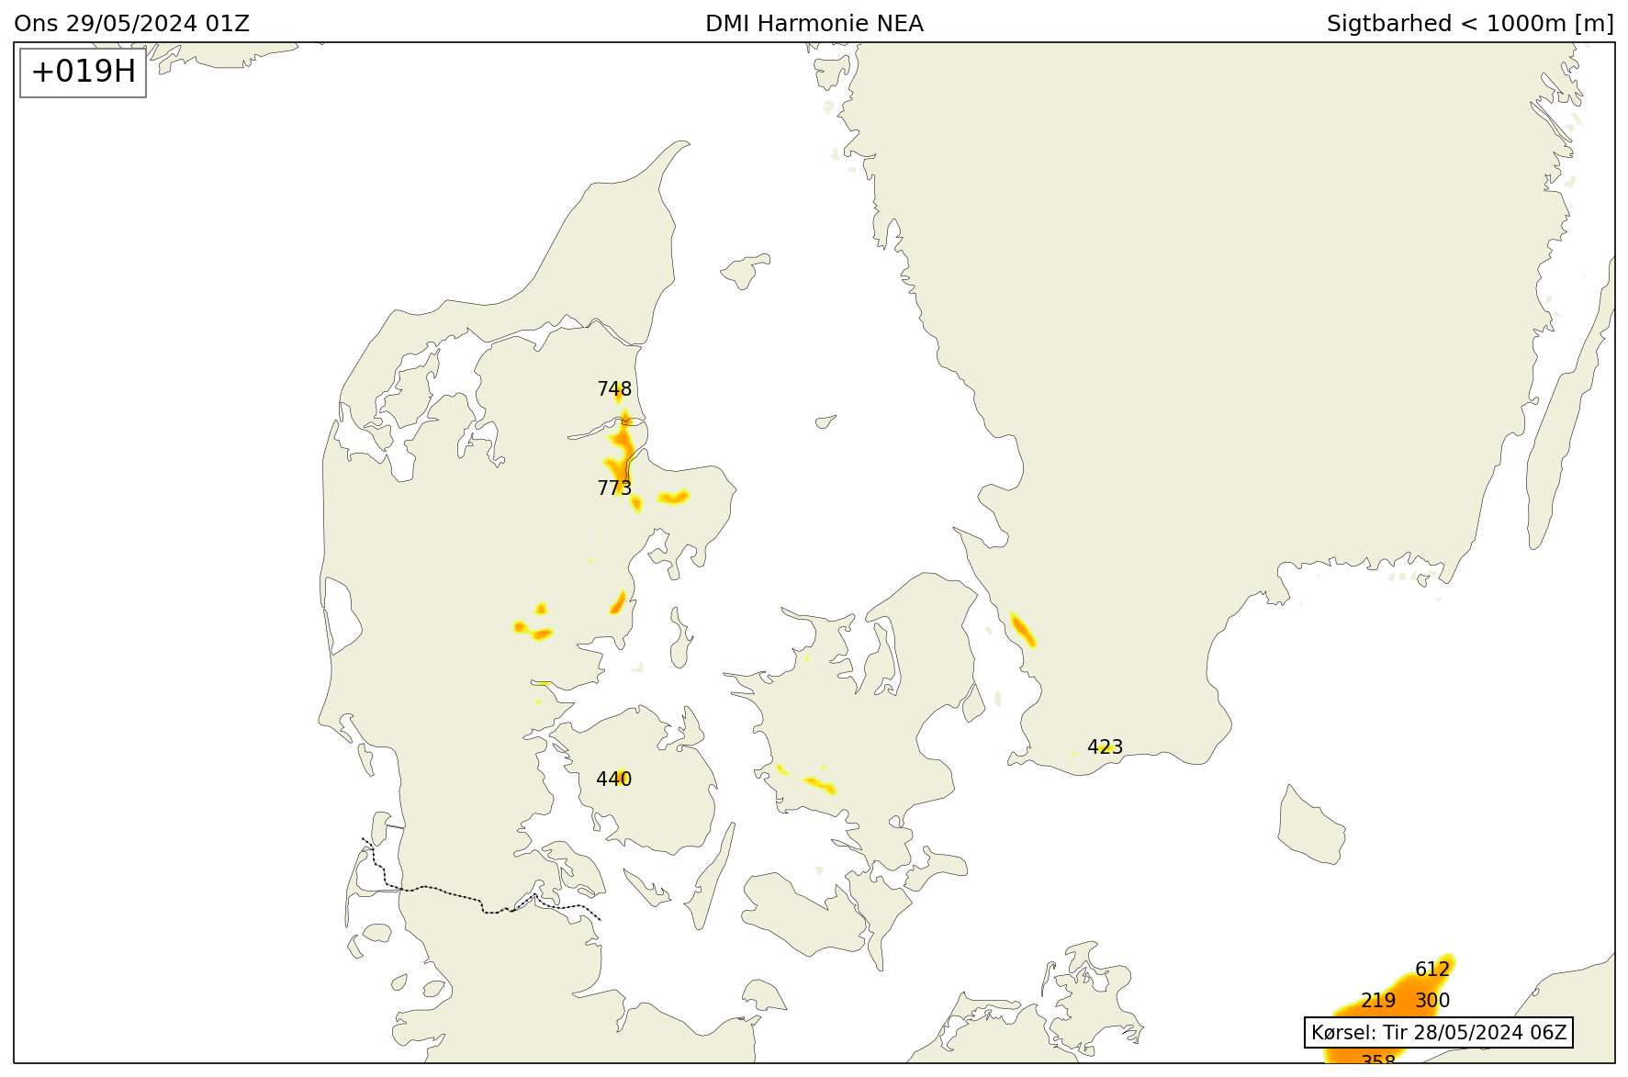Click the visibility value 440 on Funen
The image size is (1628, 1077).
(x=613, y=780)
